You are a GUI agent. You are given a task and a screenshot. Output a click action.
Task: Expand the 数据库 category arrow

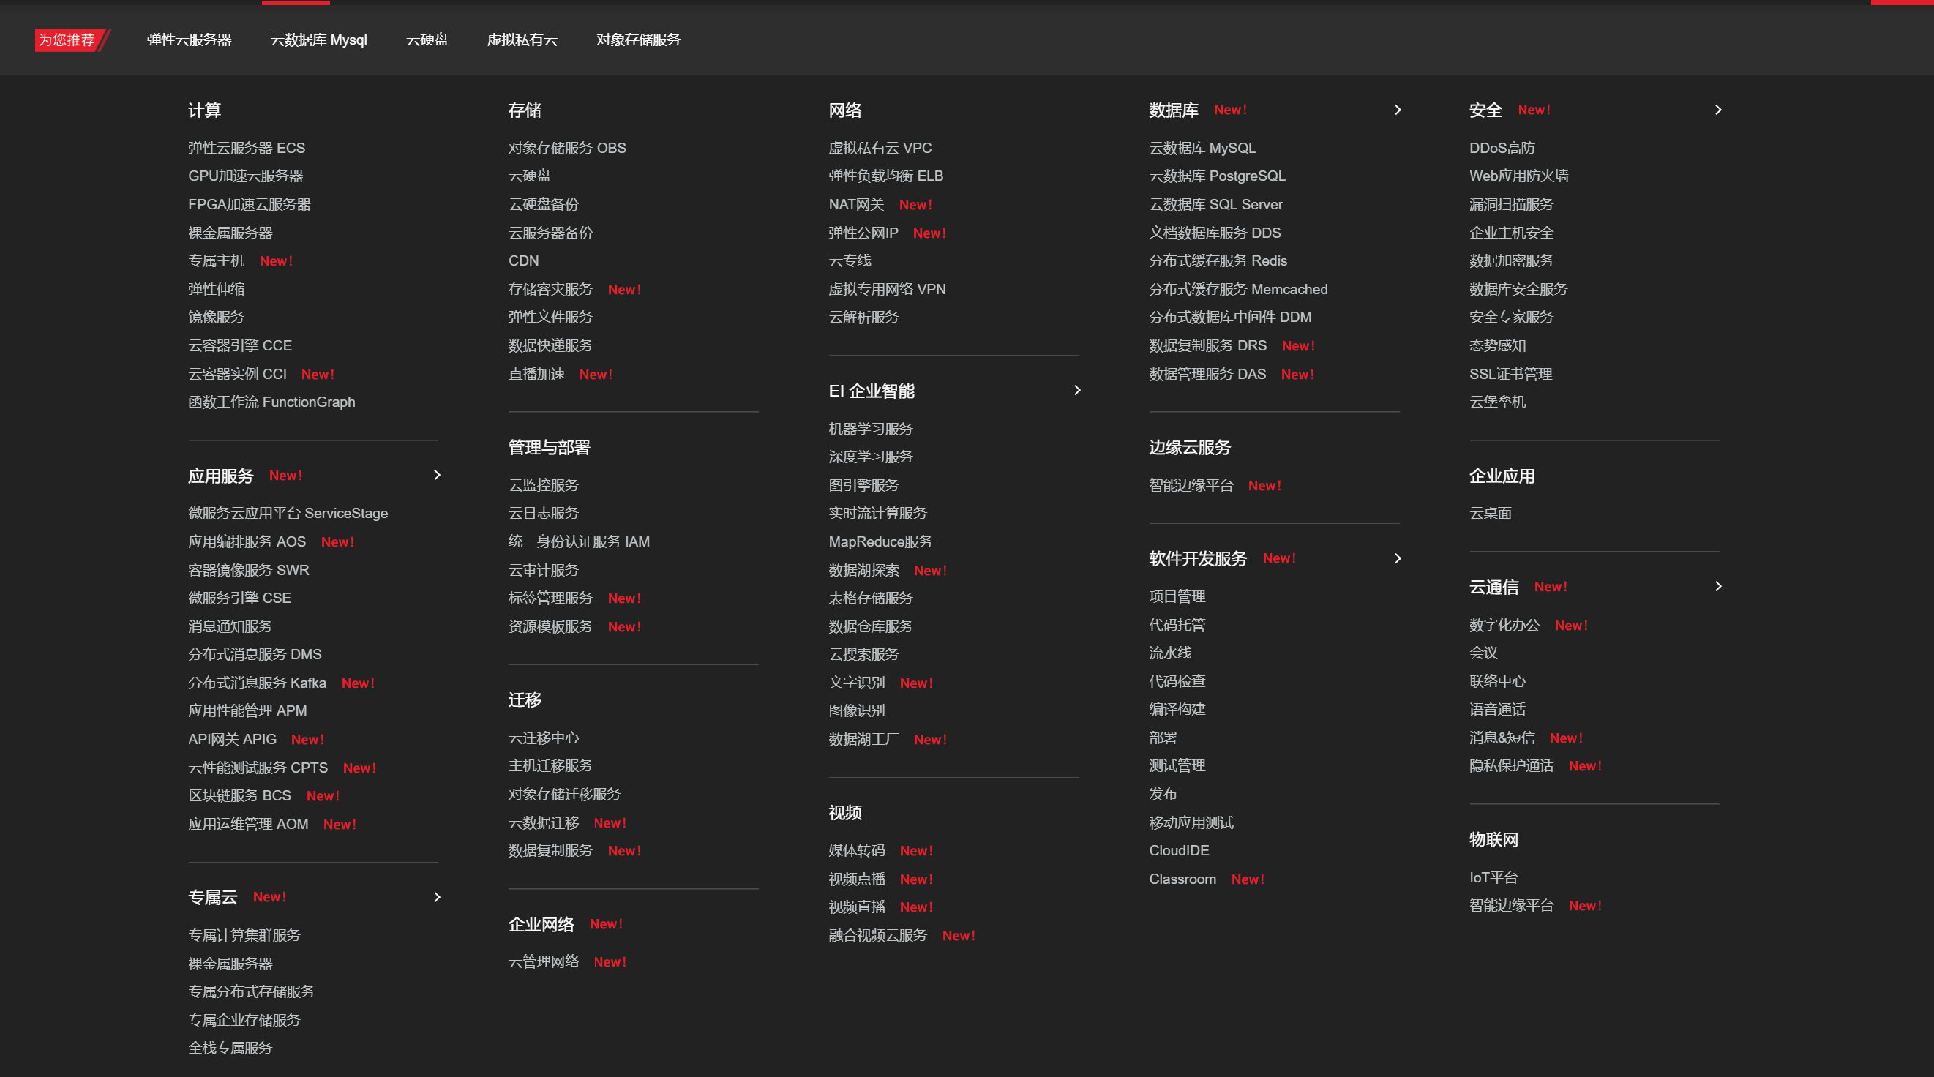[1397, 110]
